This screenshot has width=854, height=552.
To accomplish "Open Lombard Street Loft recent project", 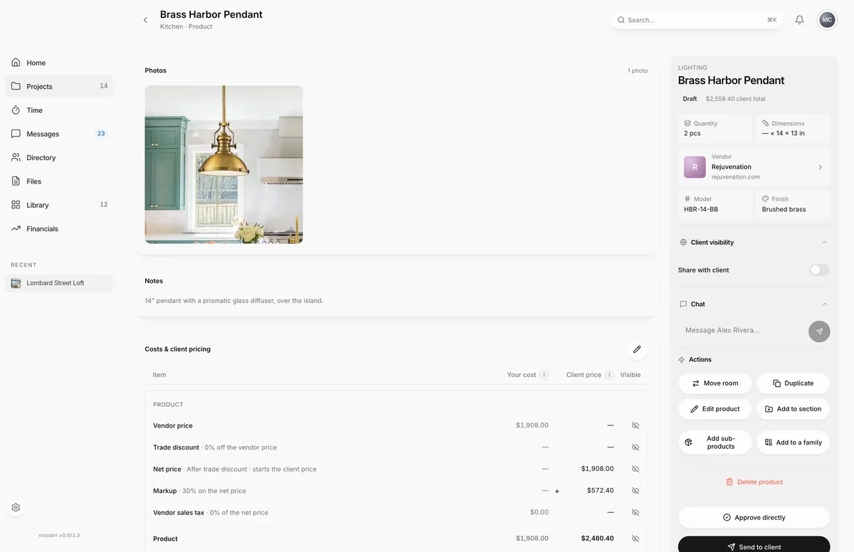I will click(x=59, y=283).
